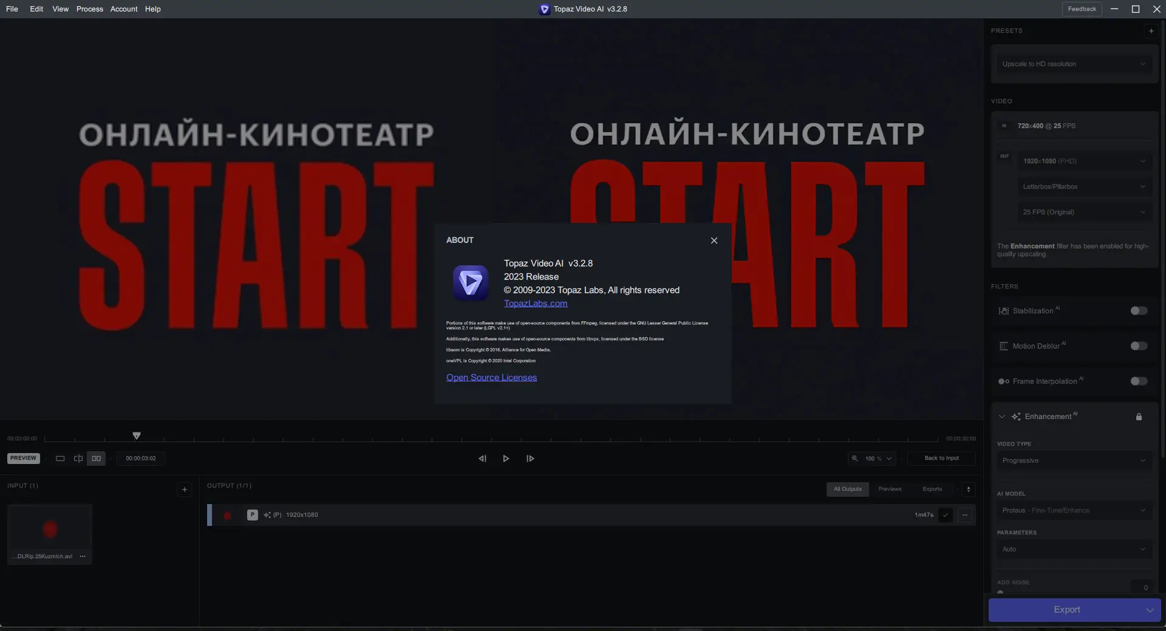Click the Motion Deblur filter icon
1166x631 pixels.
[1004, 346]
